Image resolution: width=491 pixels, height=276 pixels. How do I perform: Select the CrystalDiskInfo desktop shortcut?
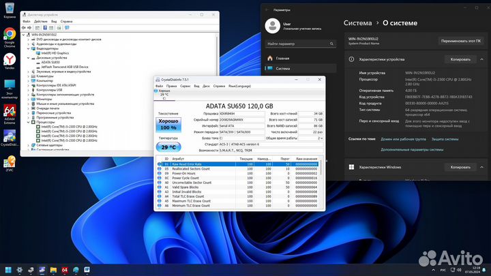click(10, 138)
